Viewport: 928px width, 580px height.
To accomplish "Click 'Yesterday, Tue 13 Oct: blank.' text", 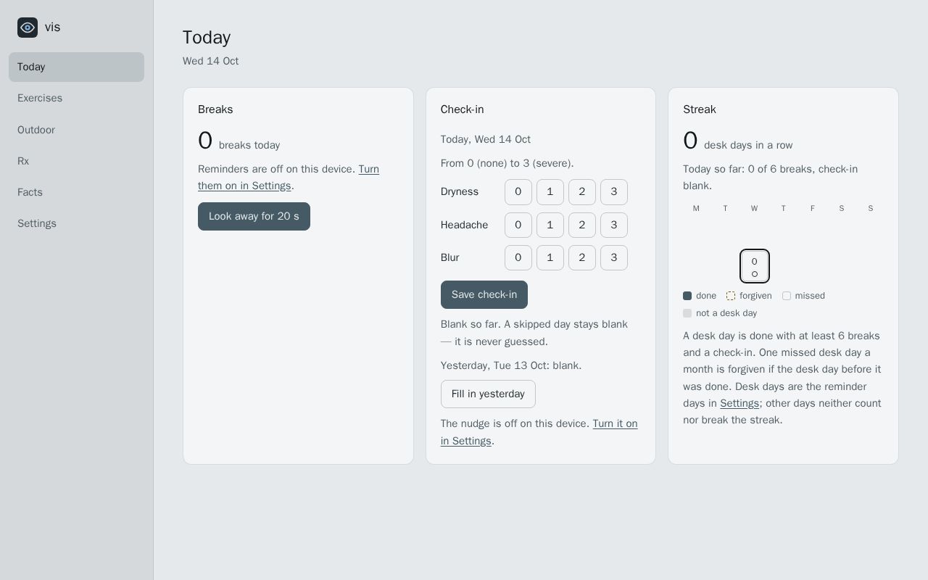I will pyautogui.click(x=511, y=365).
